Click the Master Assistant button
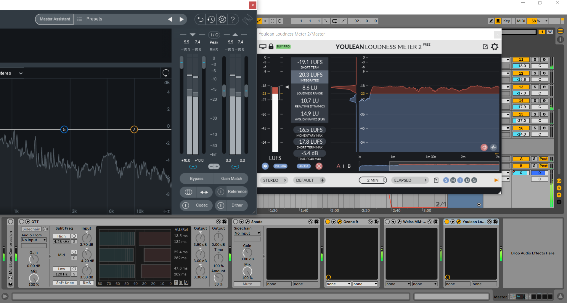The height and width of the screenshot is (303, 567). coord(55,19)
